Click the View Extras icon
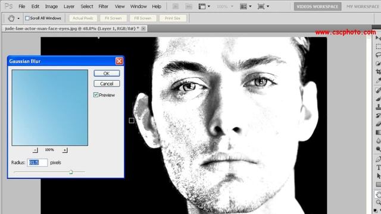The width and height of the screenshot is (381, 214). tap(202, 7)
